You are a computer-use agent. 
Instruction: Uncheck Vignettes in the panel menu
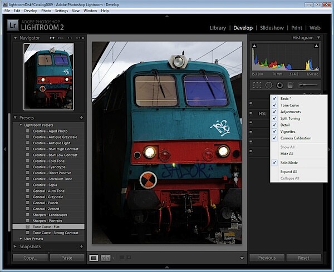click(274, 132)
